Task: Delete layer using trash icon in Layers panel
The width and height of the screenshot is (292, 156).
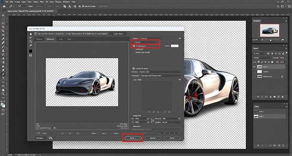Action: pyautogui.click(x=283, y=97)
